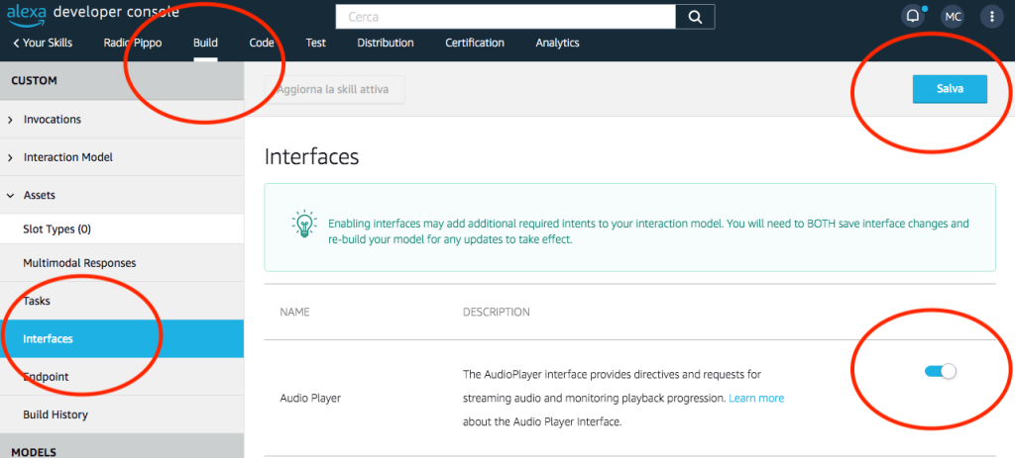Image resolution: width=1015 pixels, height=458 pixels.
Task: Open the Learn more link
Action: click(x=756, y=398)
